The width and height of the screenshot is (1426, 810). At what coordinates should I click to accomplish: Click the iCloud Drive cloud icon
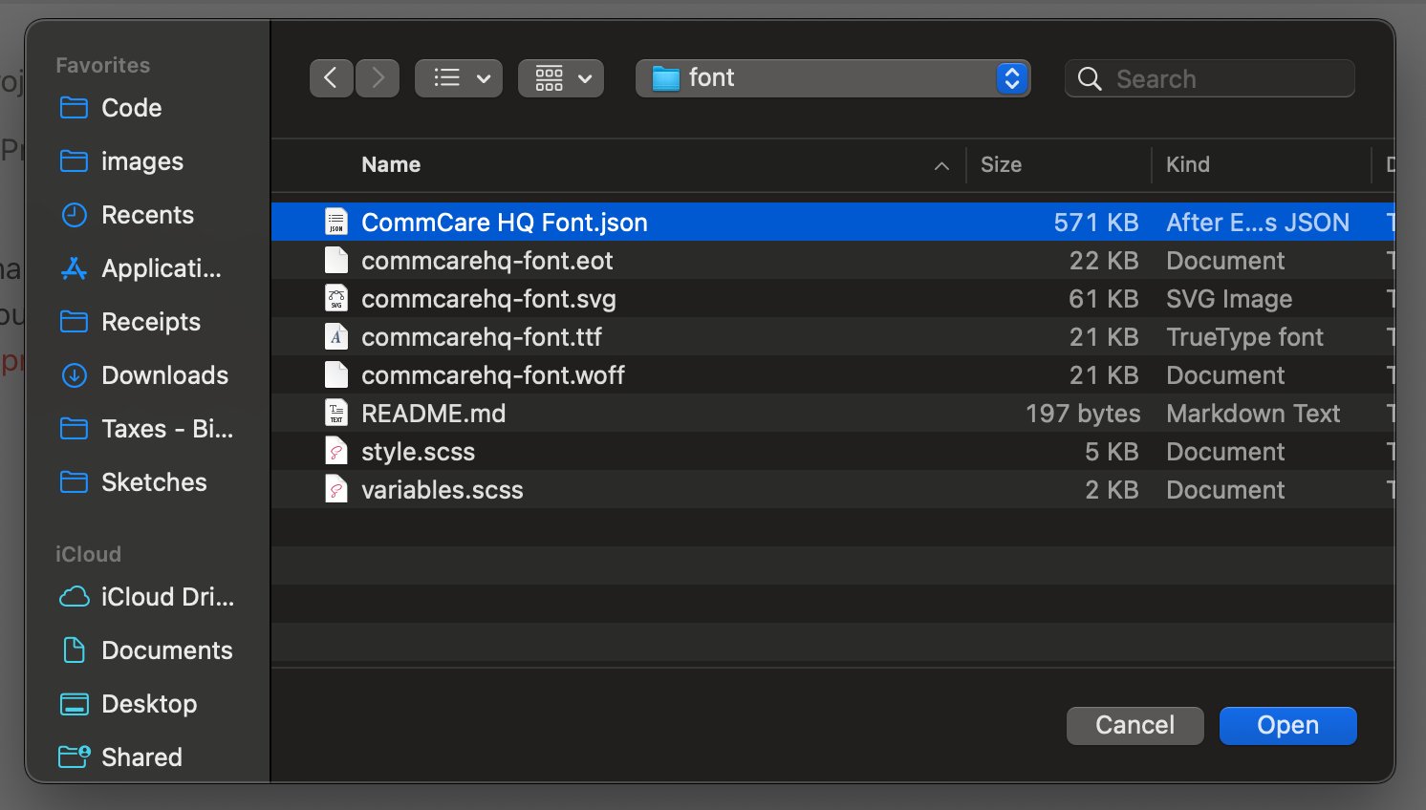click(74, 597)
